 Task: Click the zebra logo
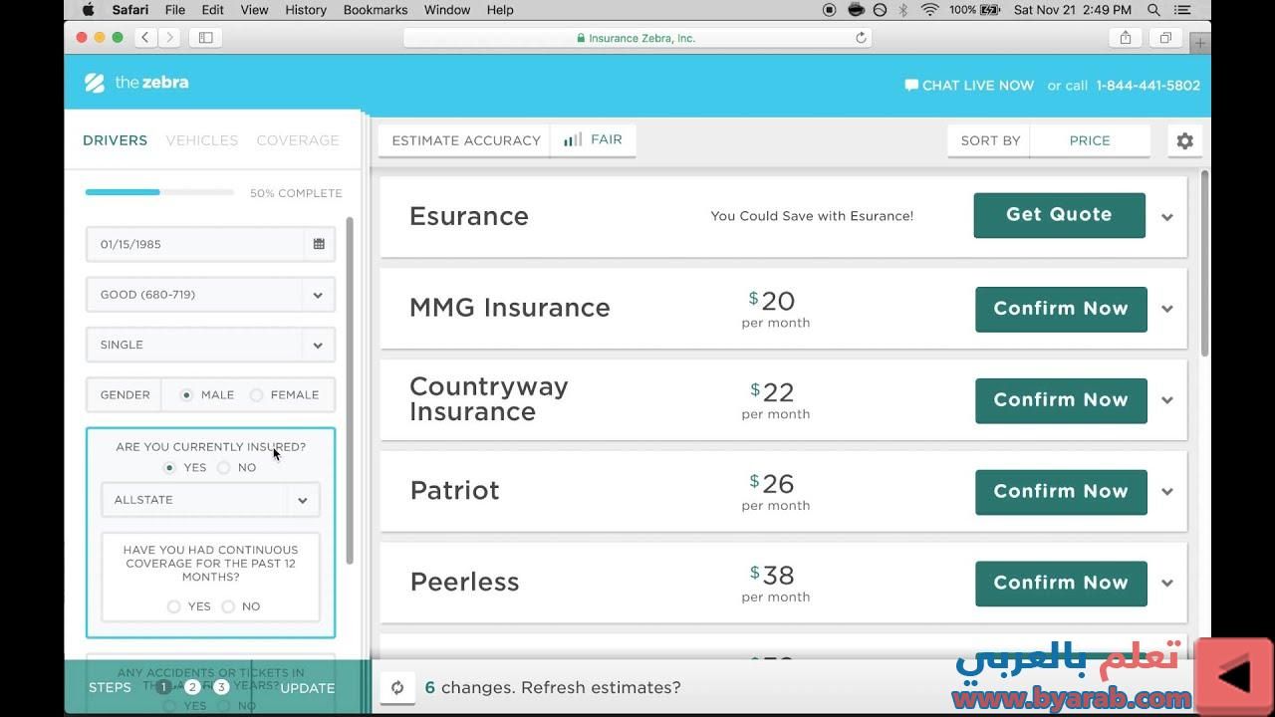point(136,83)
